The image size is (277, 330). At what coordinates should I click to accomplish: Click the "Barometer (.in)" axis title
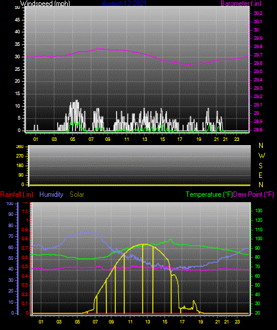point(241,4)
